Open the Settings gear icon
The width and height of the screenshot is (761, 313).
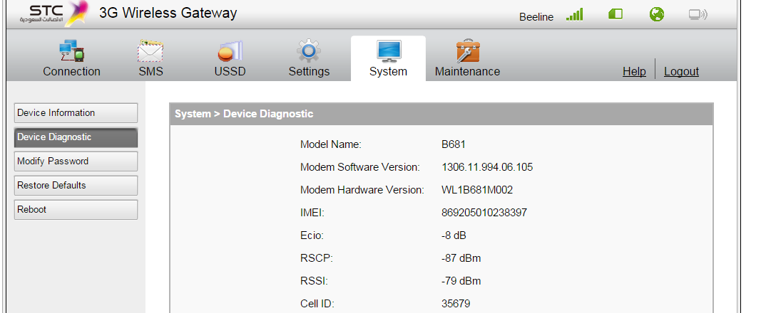coord(309,51)
